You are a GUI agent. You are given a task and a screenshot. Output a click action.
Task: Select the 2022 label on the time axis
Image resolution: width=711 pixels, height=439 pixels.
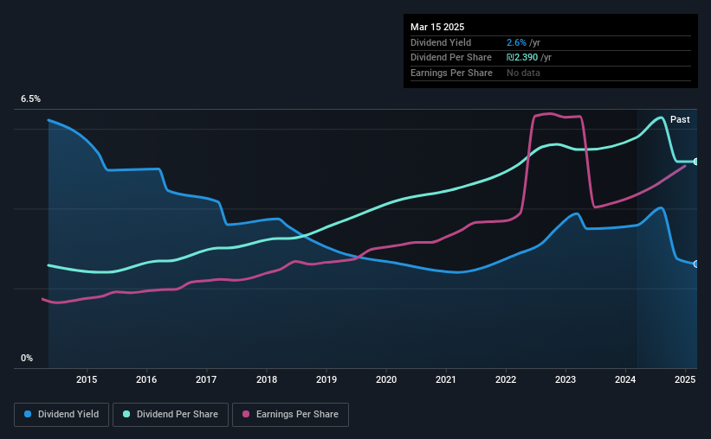point(506,379)
